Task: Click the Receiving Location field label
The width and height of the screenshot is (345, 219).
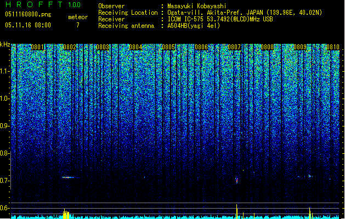Action: [x=128, y=13]
